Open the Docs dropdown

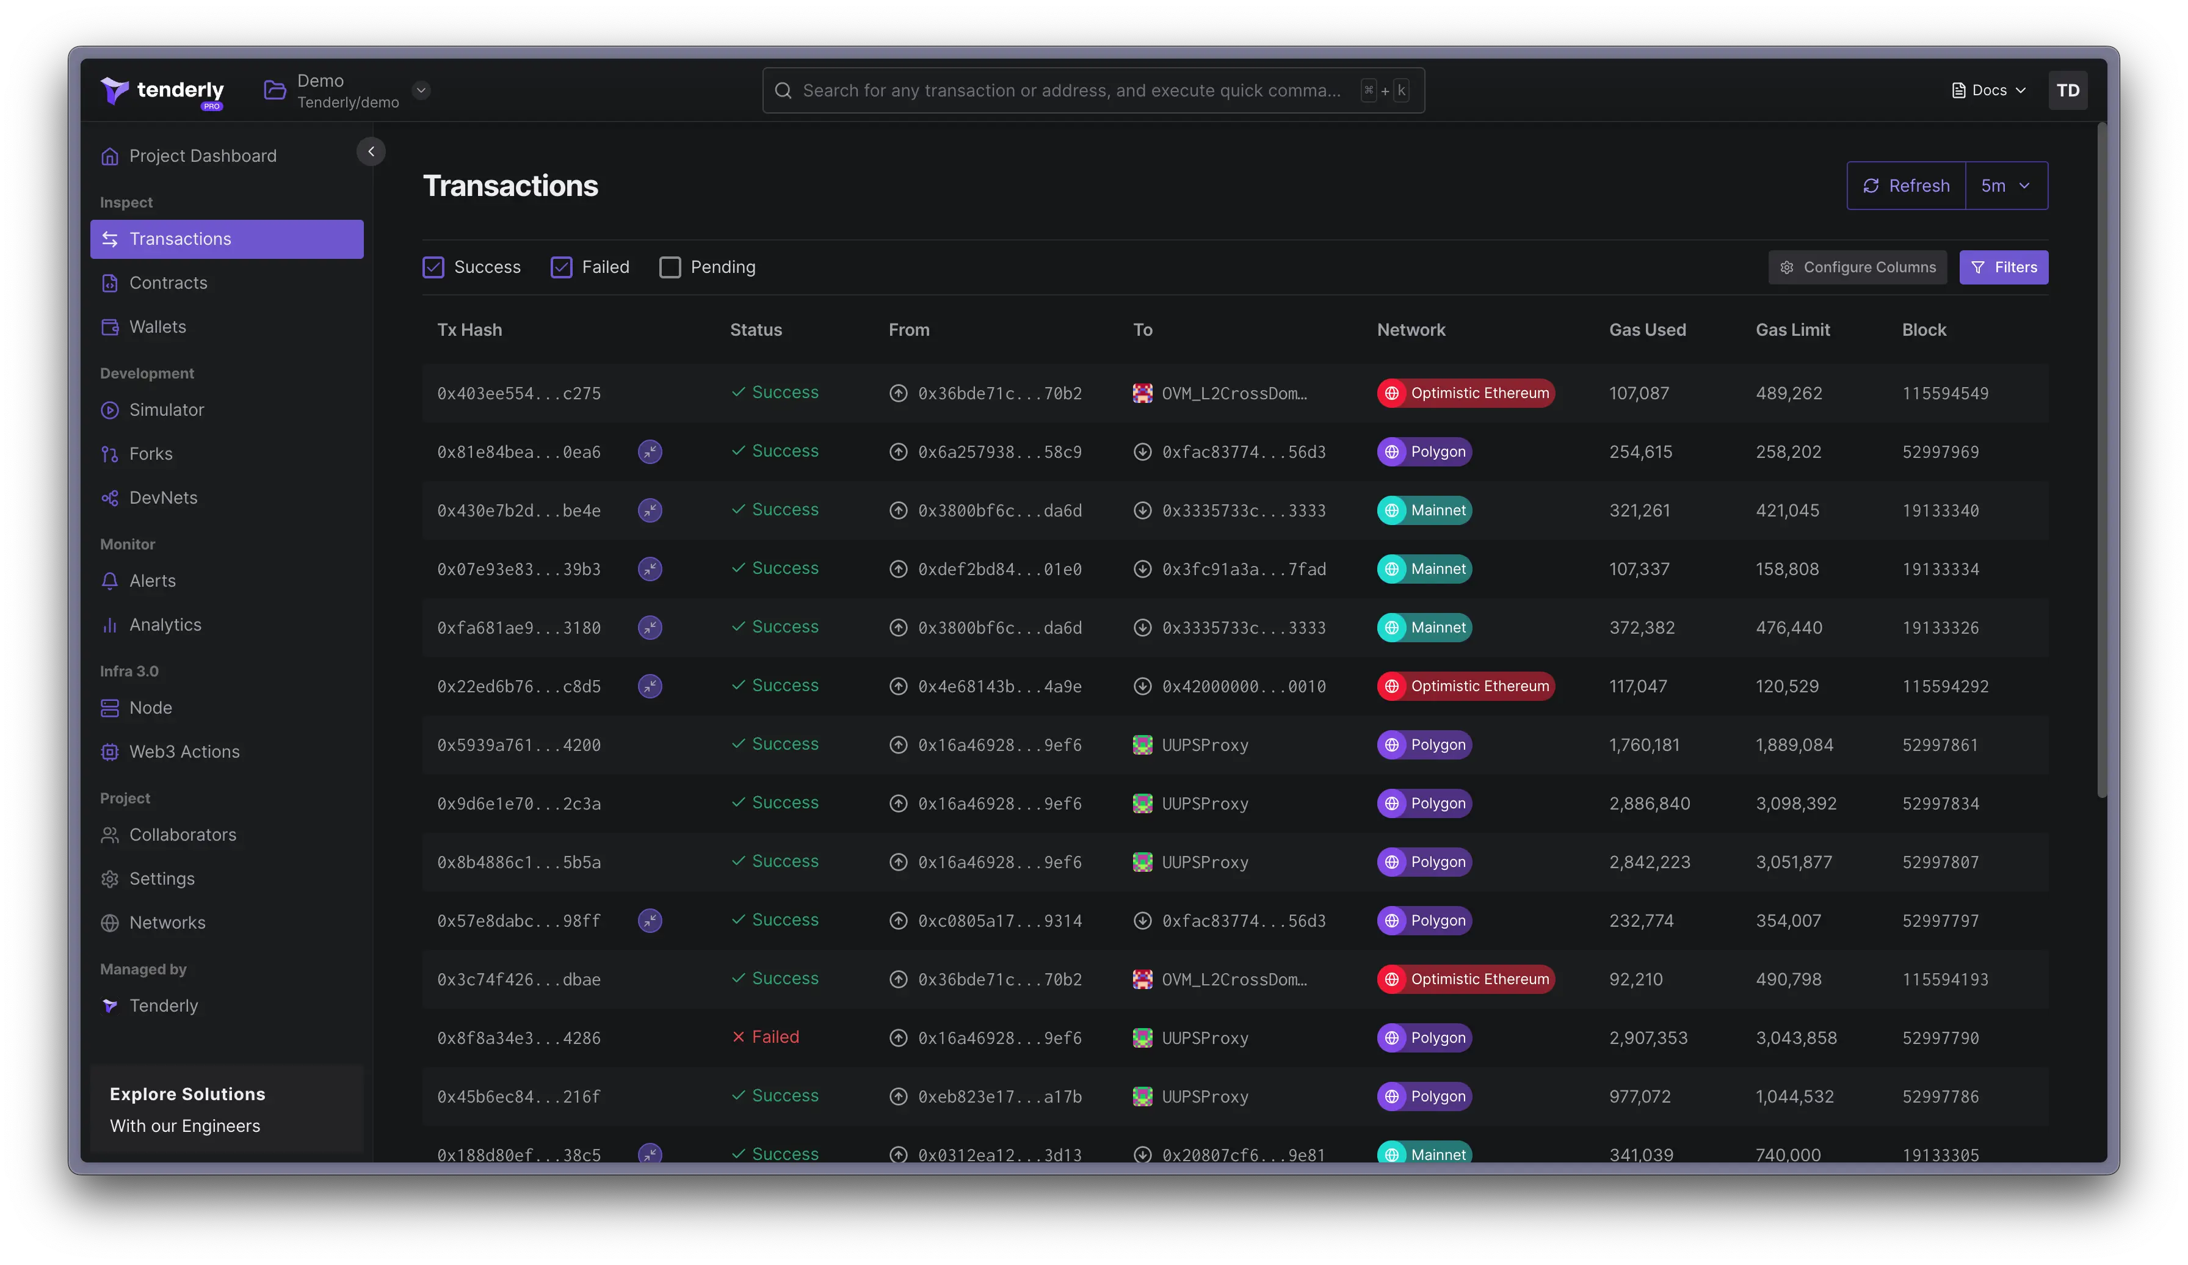pos(1988,90)
